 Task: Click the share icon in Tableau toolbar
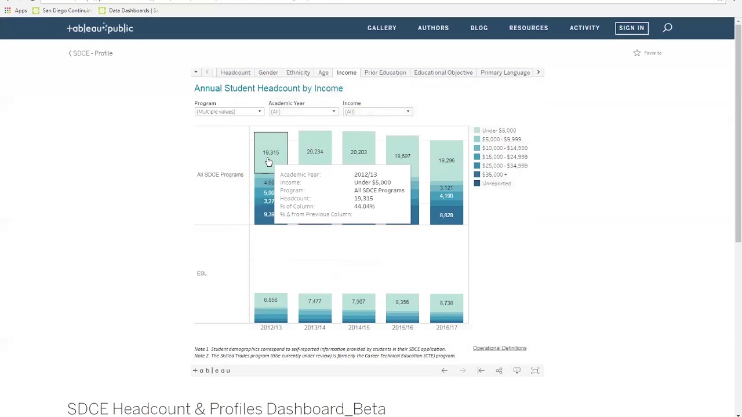[x=499, y=371]
